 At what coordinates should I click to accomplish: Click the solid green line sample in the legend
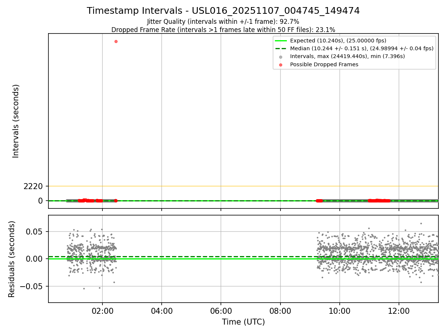coord(280,41)
